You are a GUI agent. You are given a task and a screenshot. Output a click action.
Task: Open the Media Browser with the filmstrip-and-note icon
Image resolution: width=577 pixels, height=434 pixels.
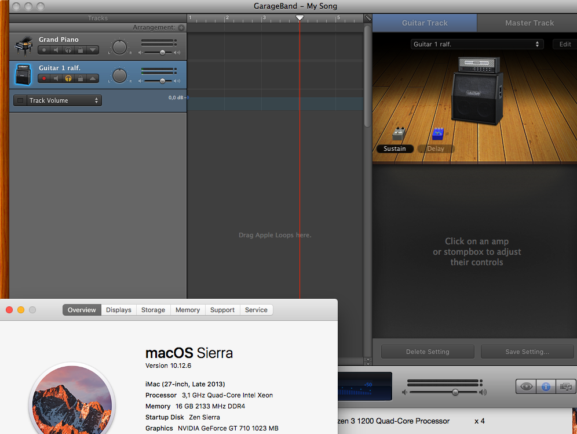(x=565, y=386)
